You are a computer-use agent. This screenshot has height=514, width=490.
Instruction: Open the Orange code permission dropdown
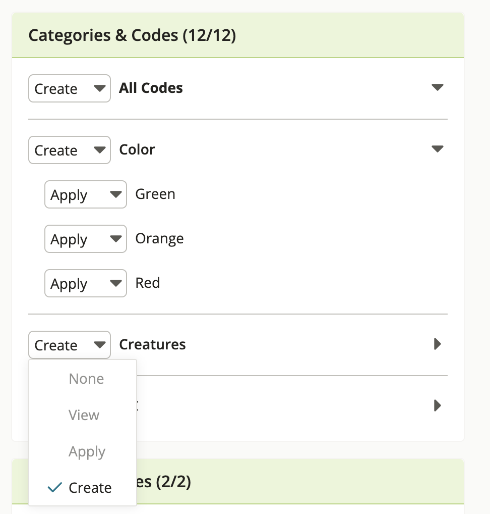coord(86,239)
